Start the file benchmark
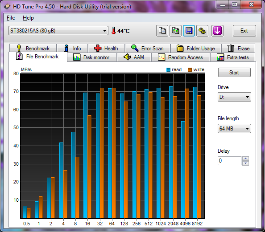This screenshot has width=265, height=232. click(234, 73)
